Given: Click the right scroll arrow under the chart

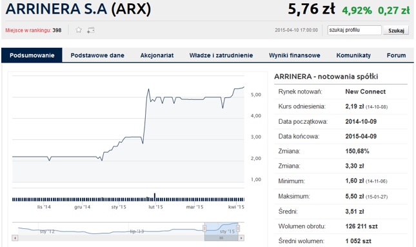Looking at the screenshot, I should coord(241,238).
